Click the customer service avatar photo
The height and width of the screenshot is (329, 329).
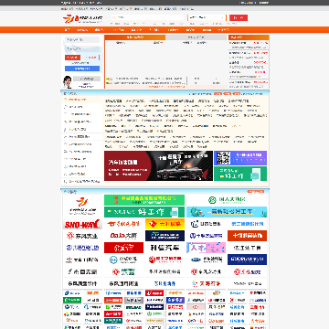click(x=67, y=82)
